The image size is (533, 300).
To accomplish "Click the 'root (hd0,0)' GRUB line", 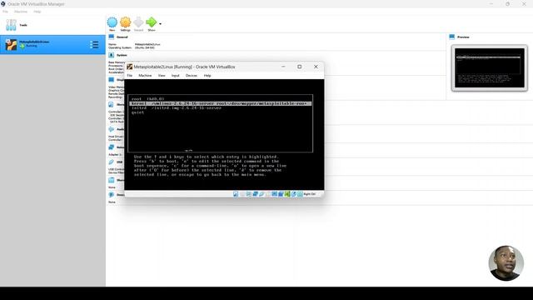I will [148, 99].
